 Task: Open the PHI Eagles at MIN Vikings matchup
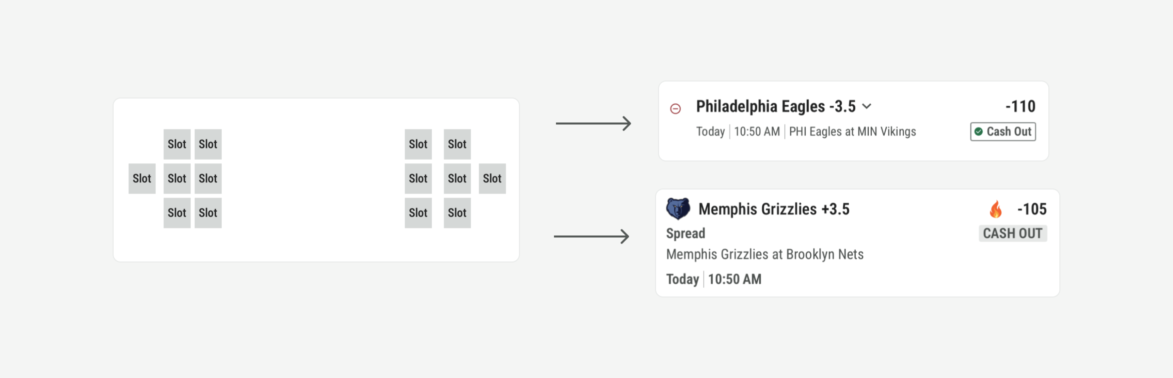(x=852, y=131)
